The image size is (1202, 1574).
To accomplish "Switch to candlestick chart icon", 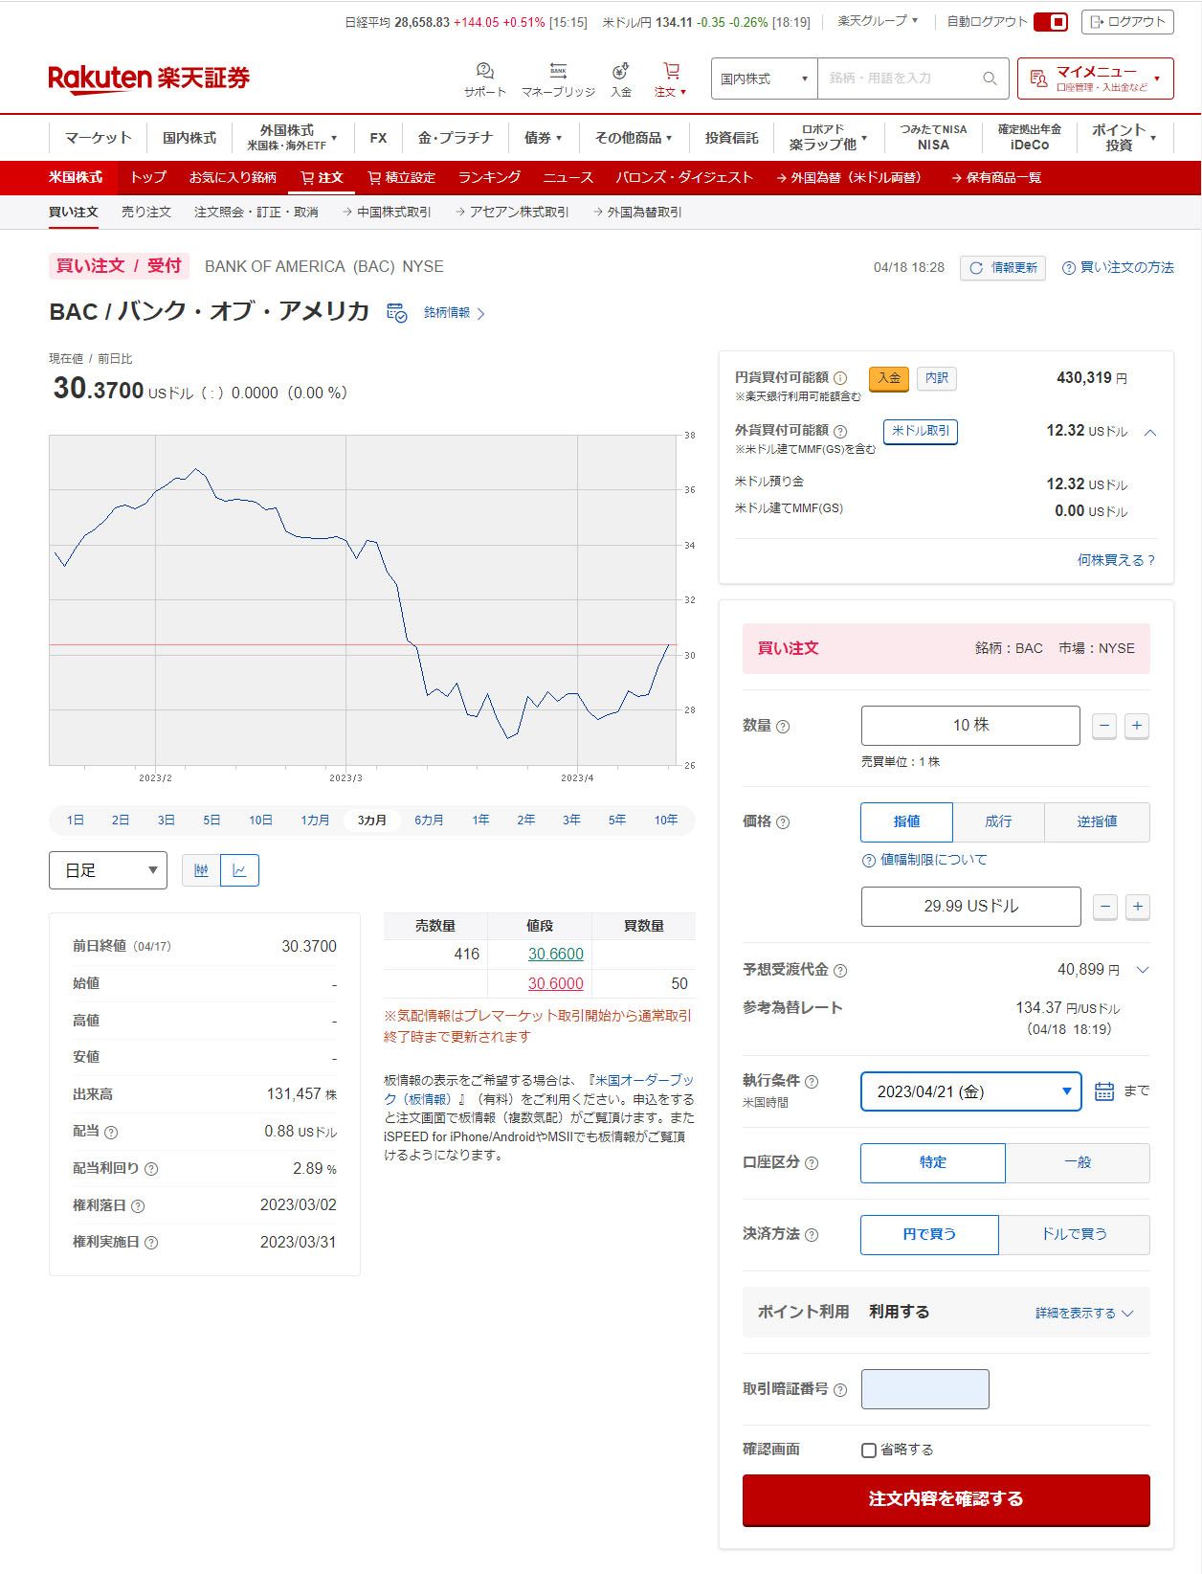I will point(201,870).
